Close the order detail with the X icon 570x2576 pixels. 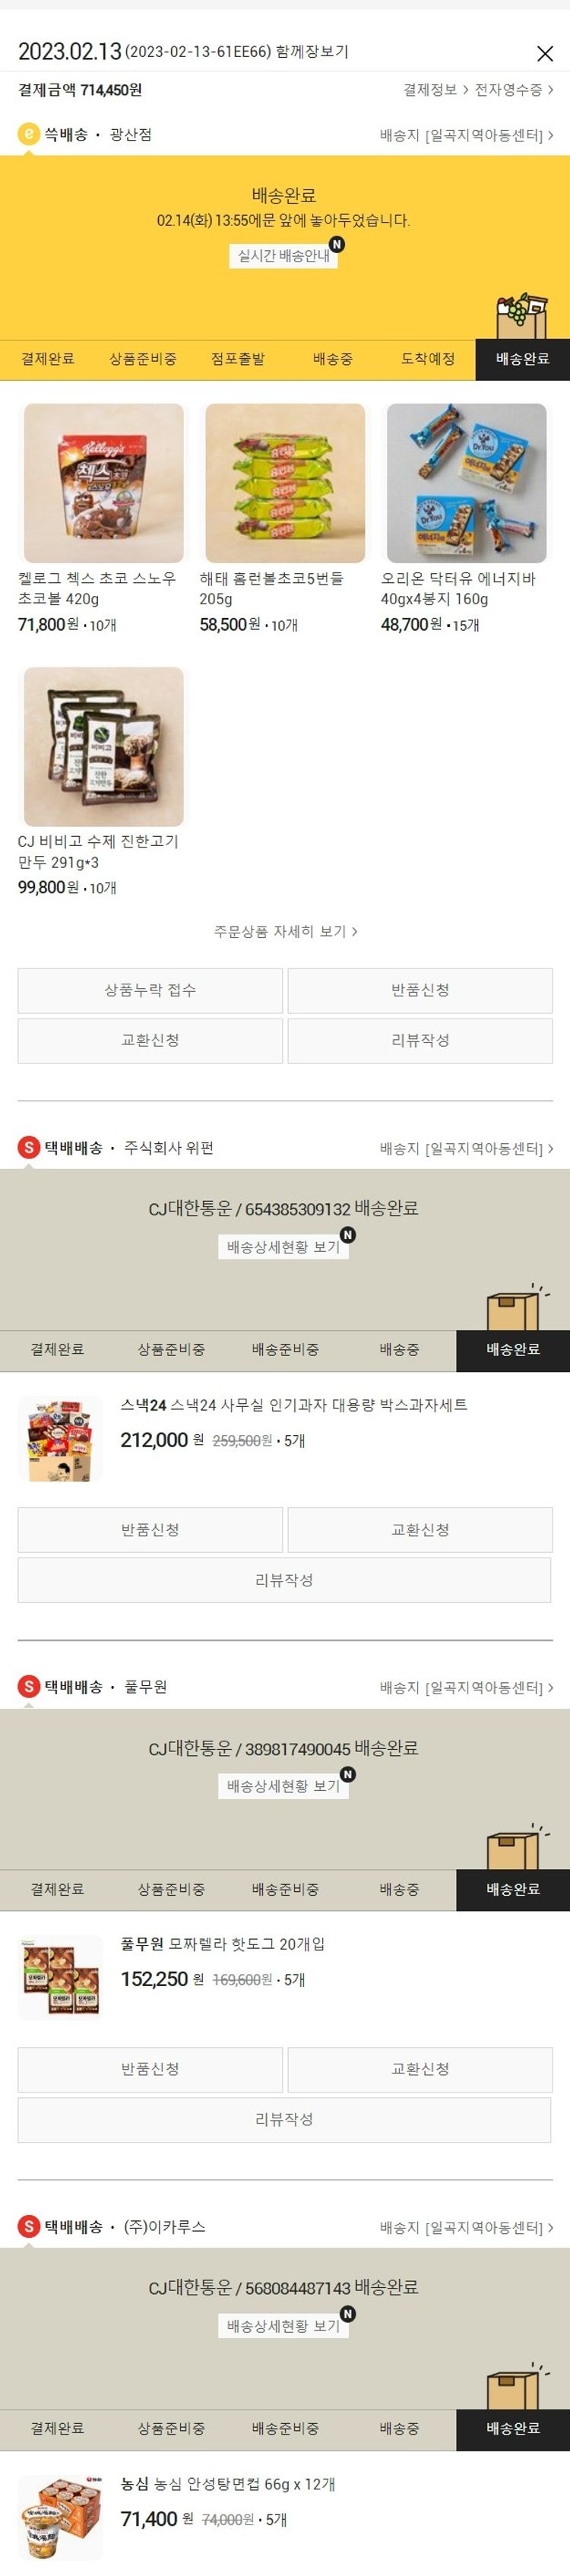pyautogui.click(x=545, y=53)
